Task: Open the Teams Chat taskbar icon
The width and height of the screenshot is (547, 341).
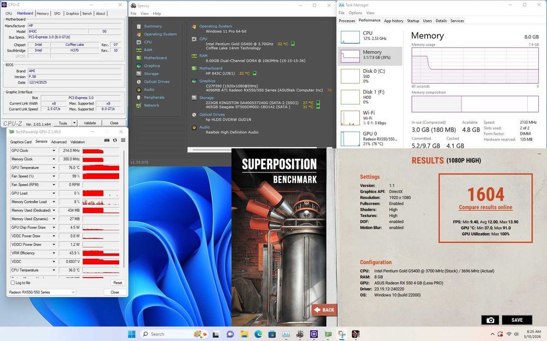Action: [230, 334]
